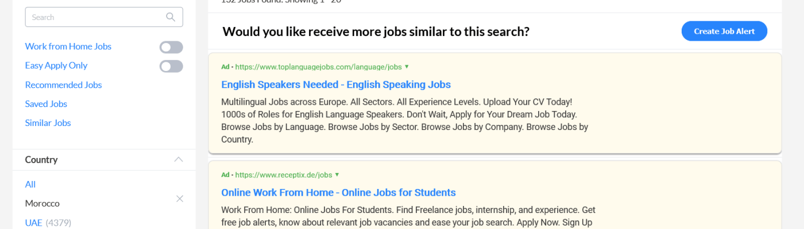This screenshot has width=804, height=229.
Task: Click the receptix.de ad URL
Action: (284, 175)
